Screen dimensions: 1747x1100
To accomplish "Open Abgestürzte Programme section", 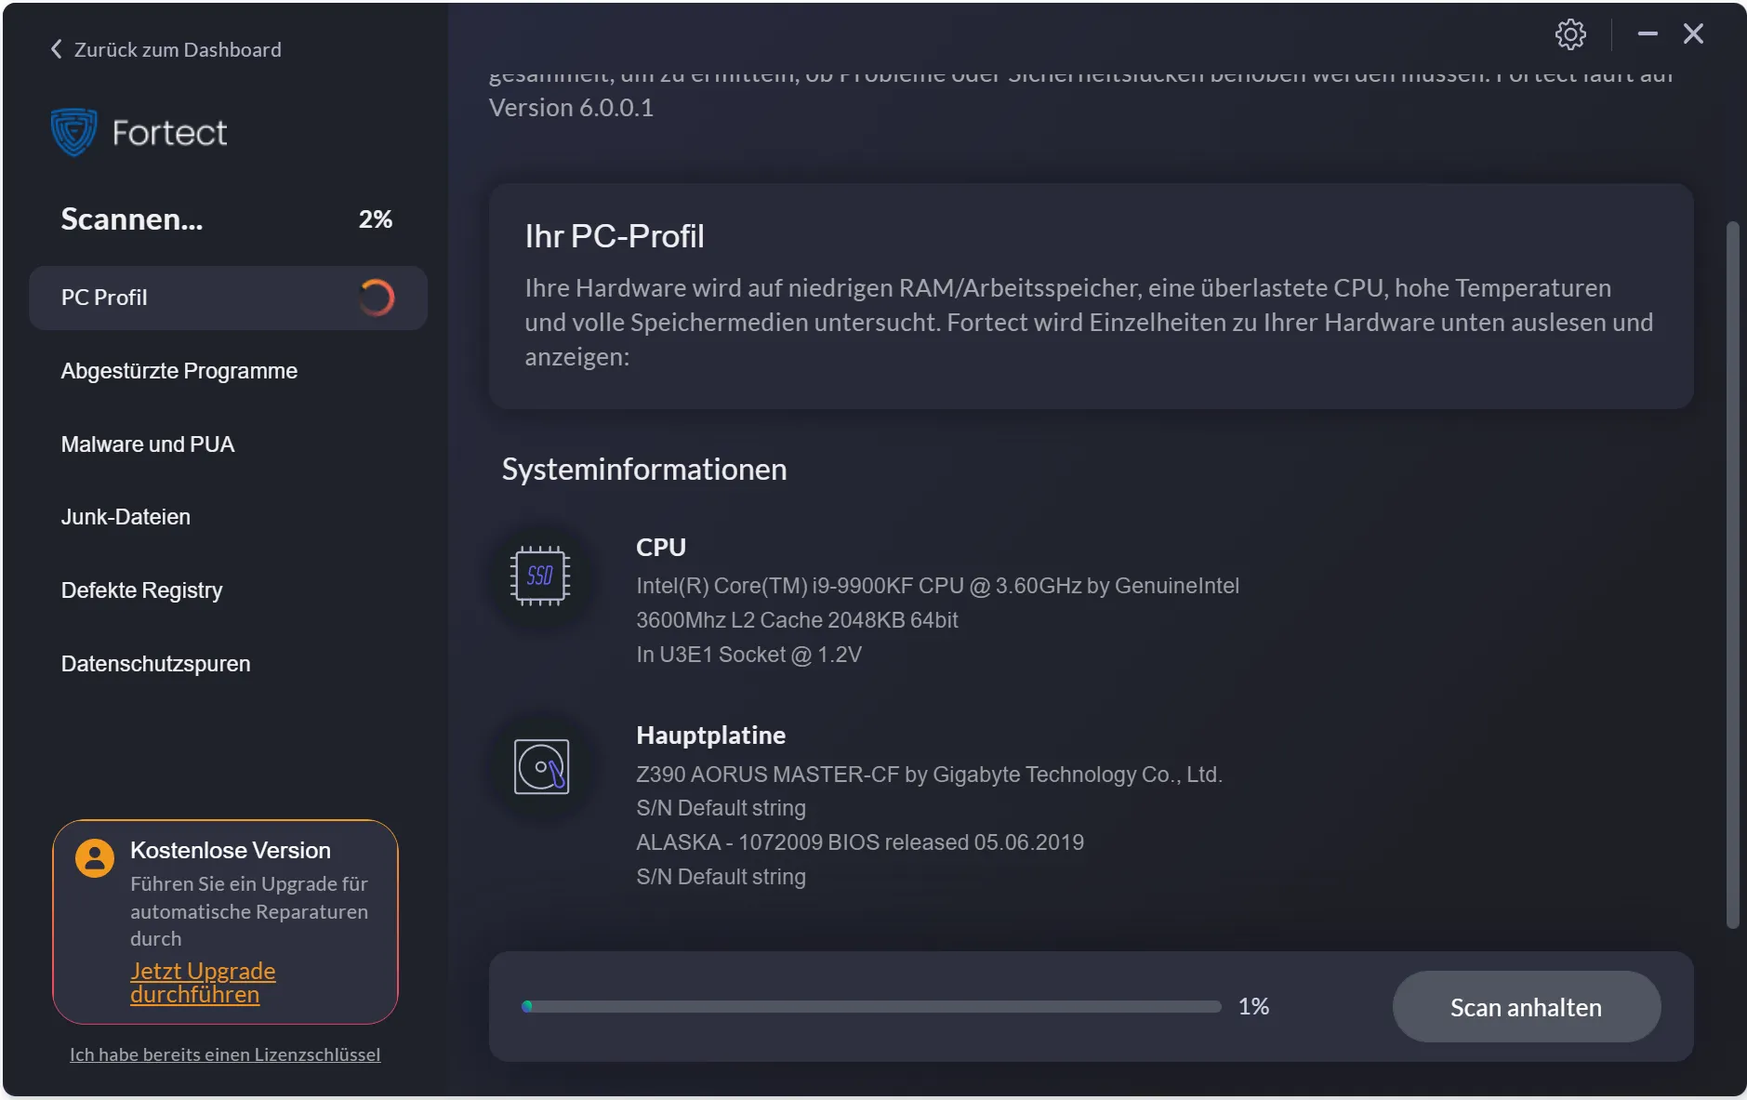I will click(x=179, y=371).
